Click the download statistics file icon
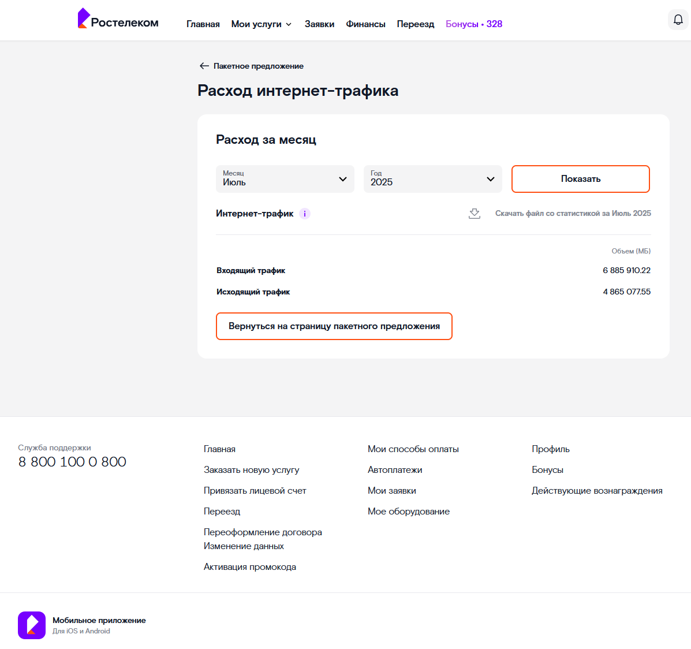The height and width of the screenshot is (649, 691). coord(474,214)
